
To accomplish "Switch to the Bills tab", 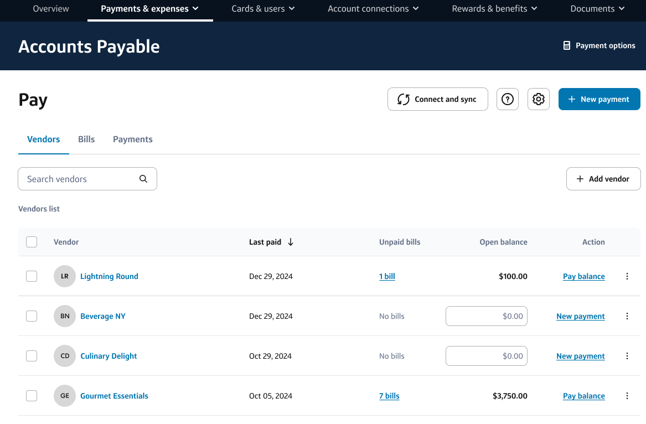I will pyautogui.click(x=86, y=139).
